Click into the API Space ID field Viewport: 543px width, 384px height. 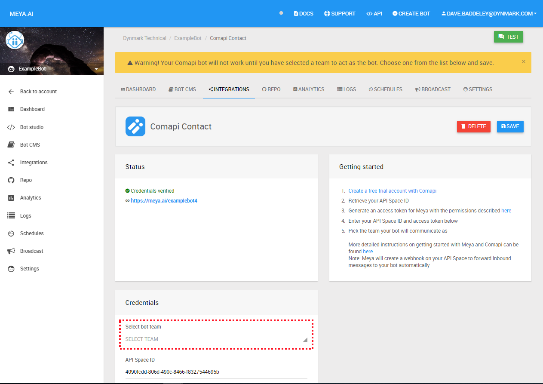tap(216, 372)
